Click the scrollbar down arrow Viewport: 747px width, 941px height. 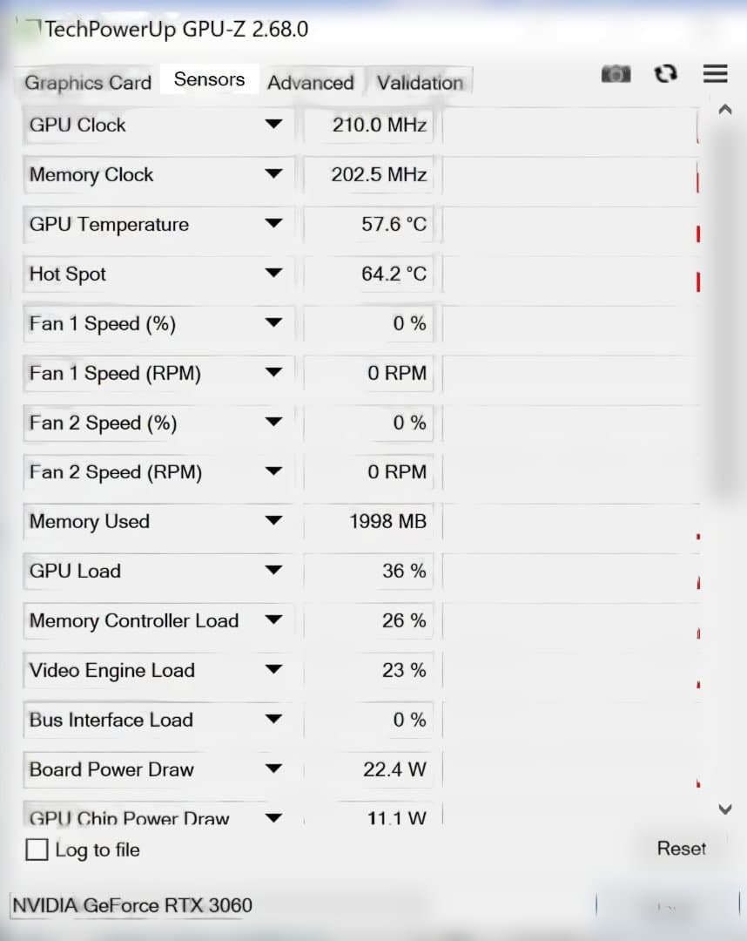pyautogui.click(x=724, y=809)
